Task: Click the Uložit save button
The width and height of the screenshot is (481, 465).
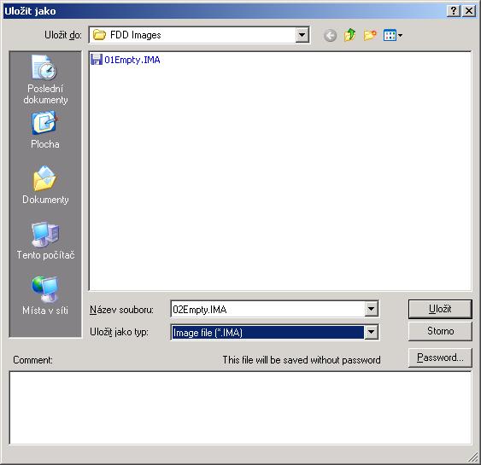Action: 440,309
